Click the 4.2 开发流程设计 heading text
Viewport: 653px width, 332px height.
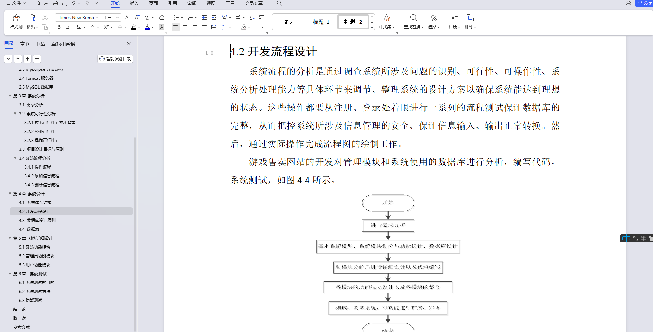(273, 52)
